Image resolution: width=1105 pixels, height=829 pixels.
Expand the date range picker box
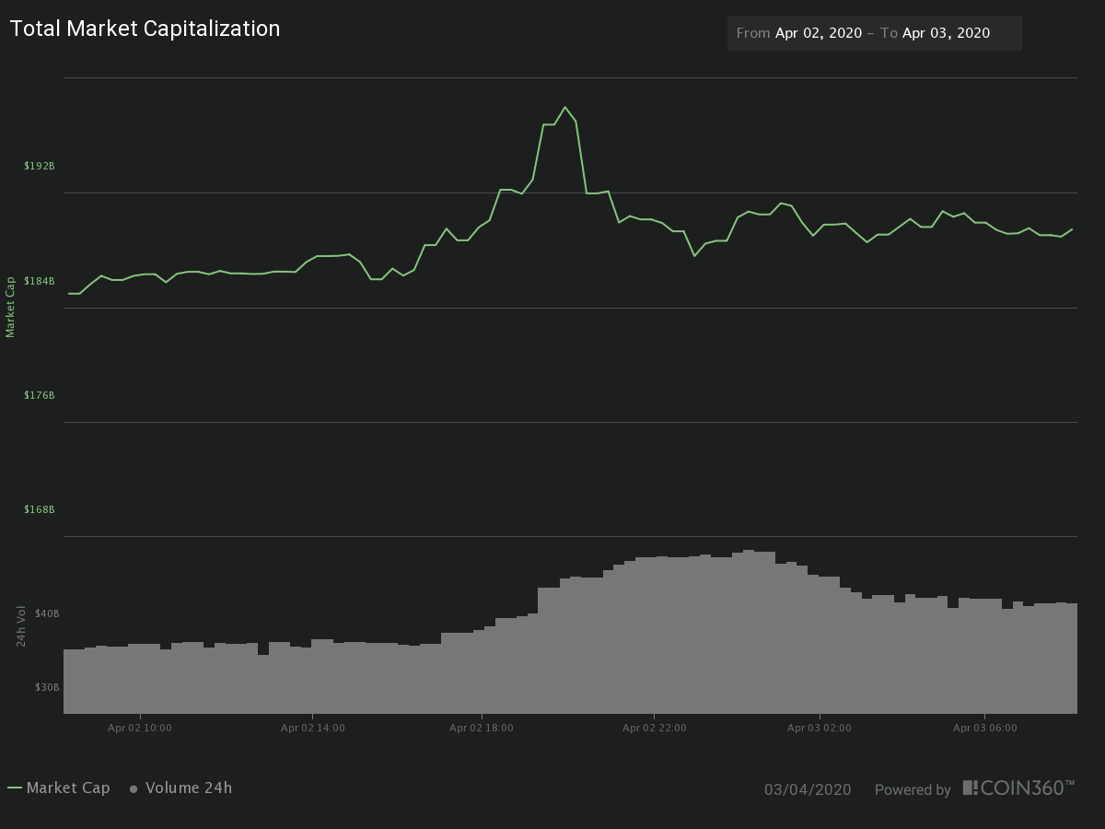[x=873, y=32]
